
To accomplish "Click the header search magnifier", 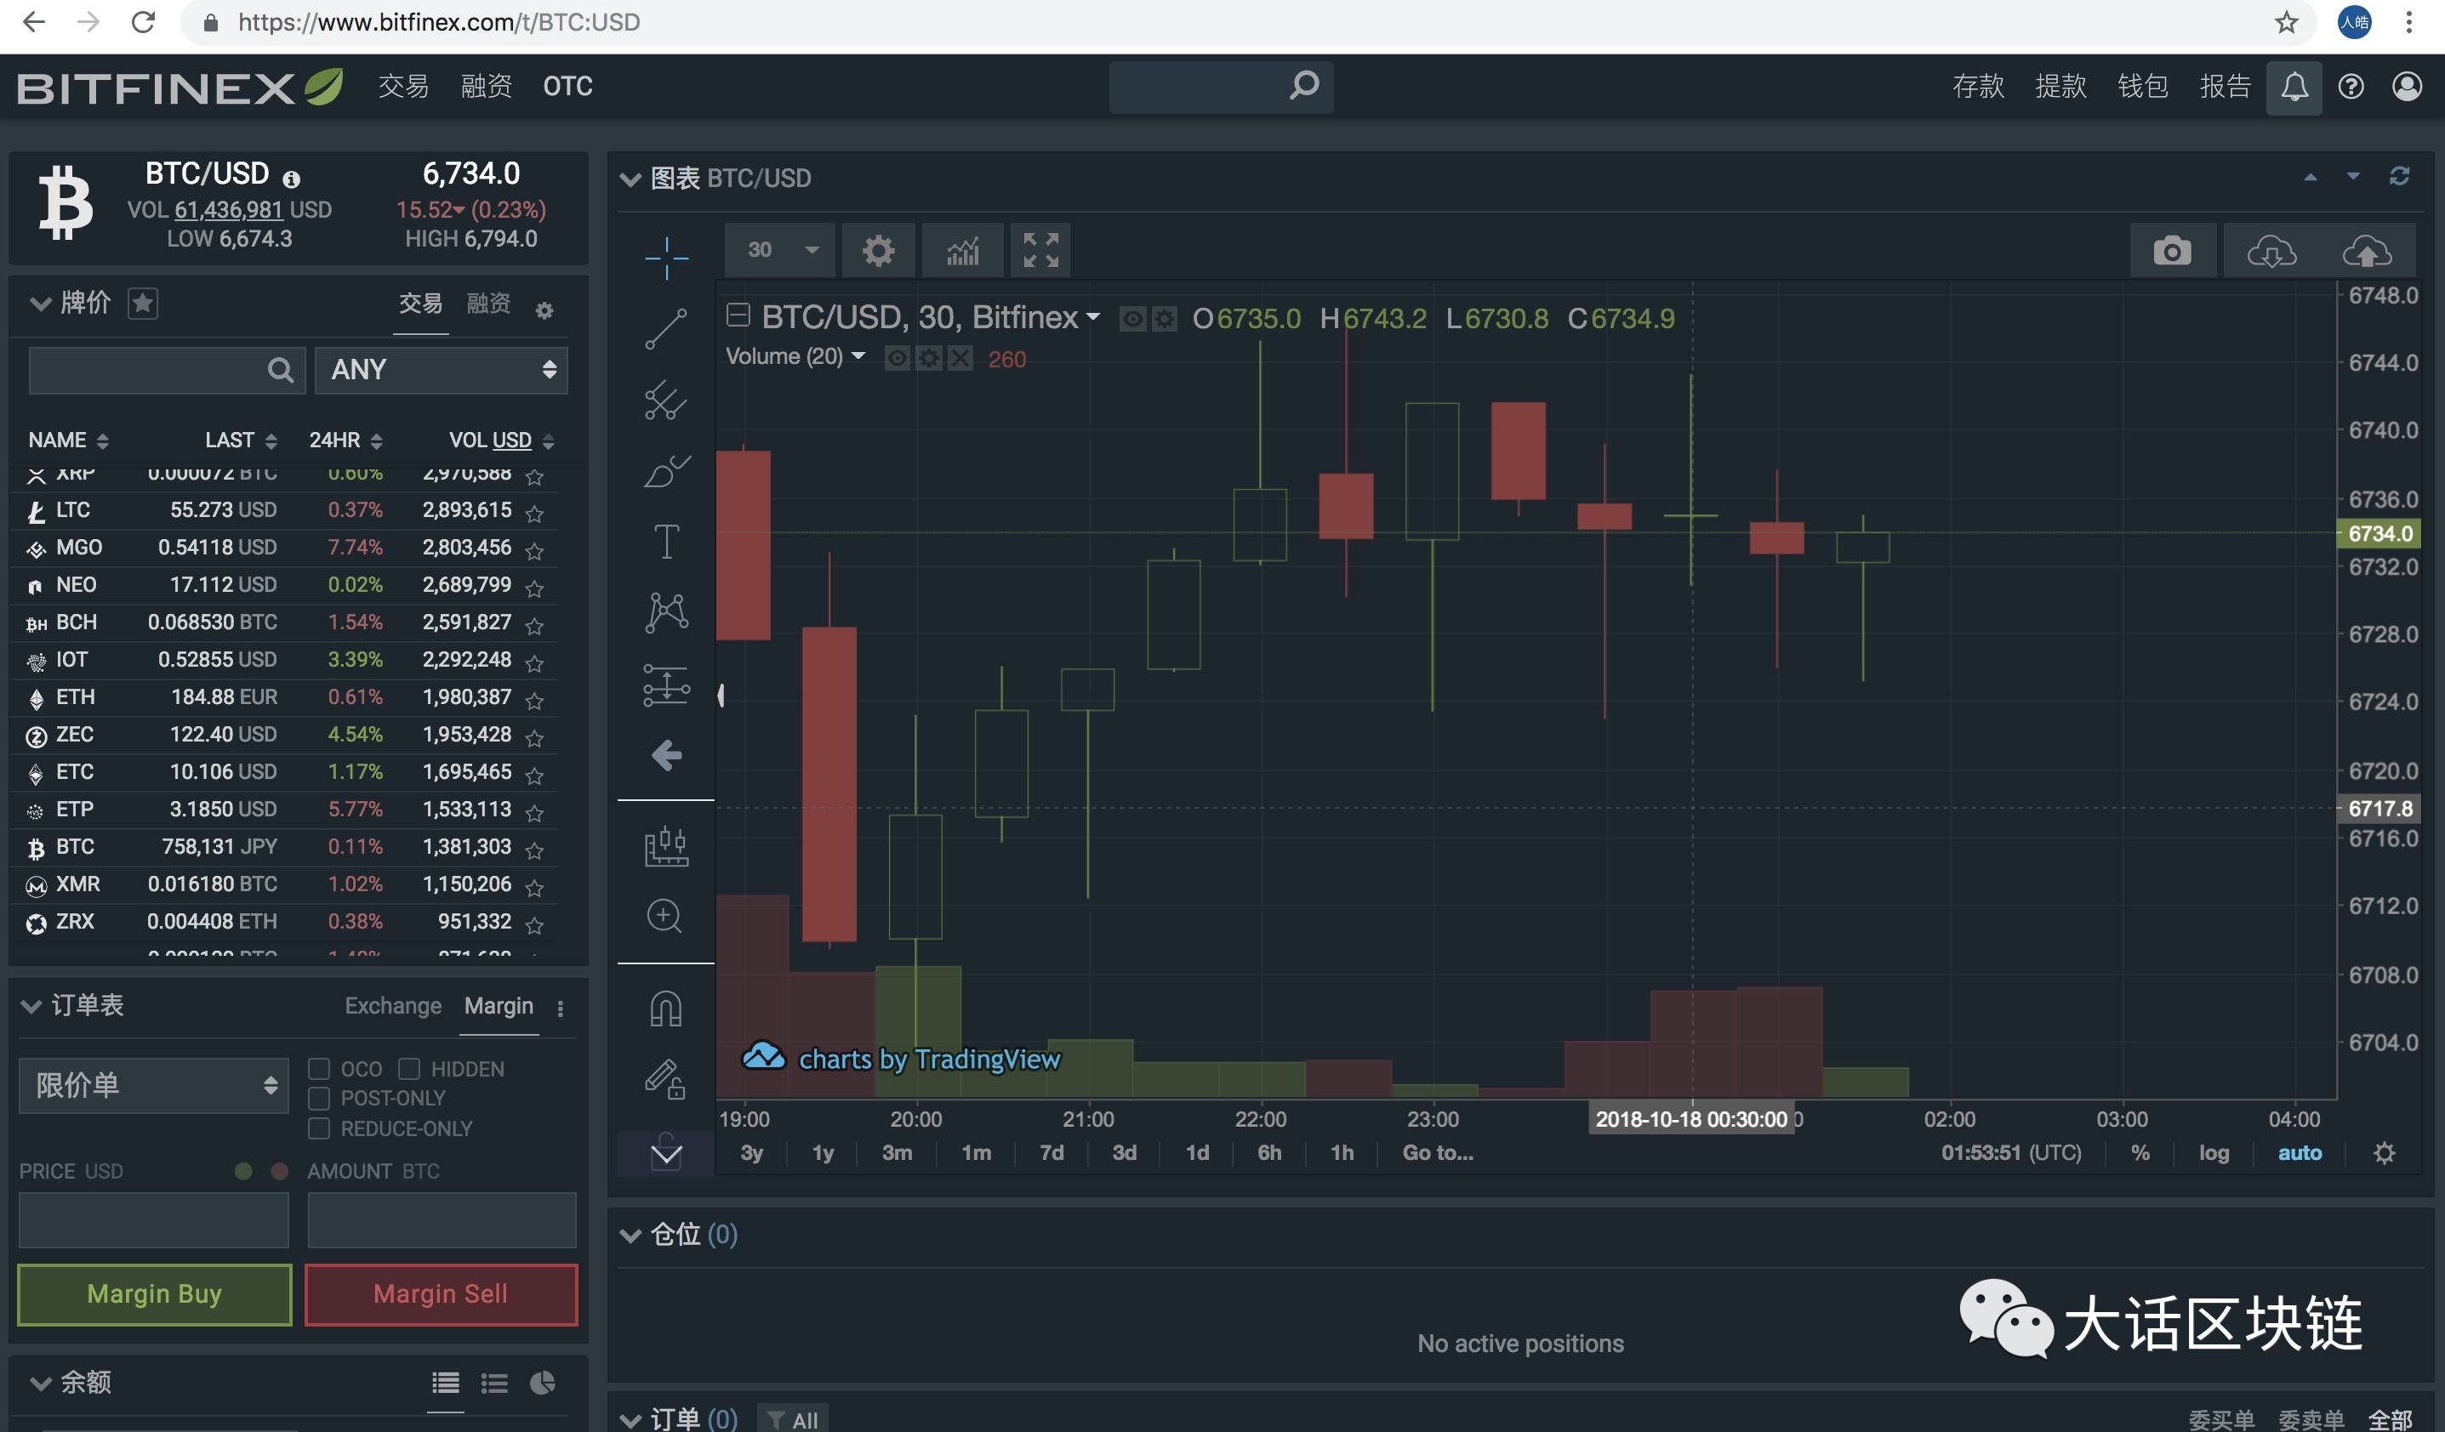I will click(x=1304, y=85).
